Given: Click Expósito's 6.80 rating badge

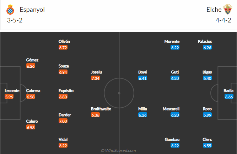Looking at the screenshot, I should tap(63, 97).
